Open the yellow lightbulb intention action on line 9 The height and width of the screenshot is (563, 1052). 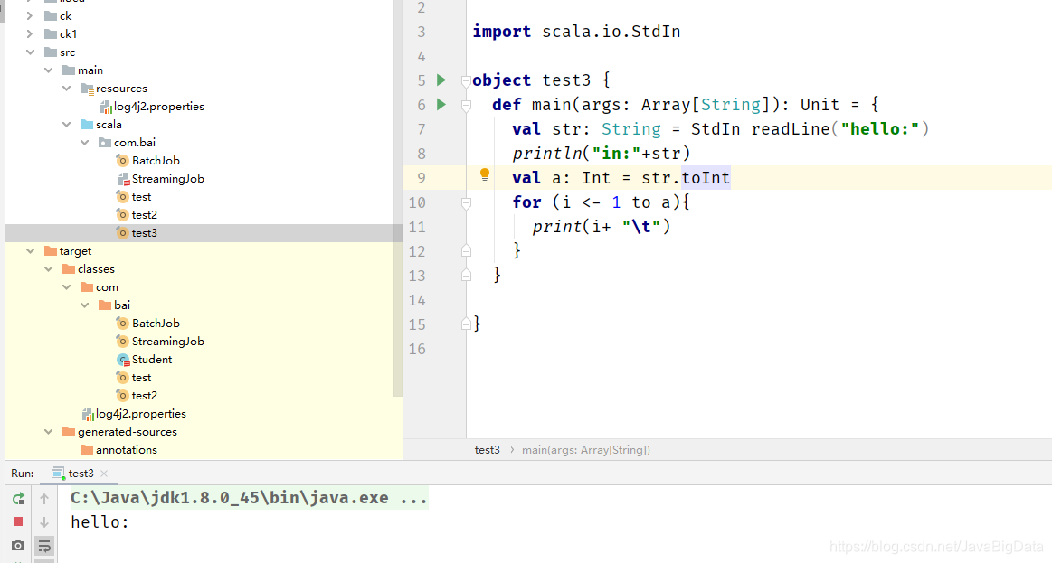tap(485, 175)
